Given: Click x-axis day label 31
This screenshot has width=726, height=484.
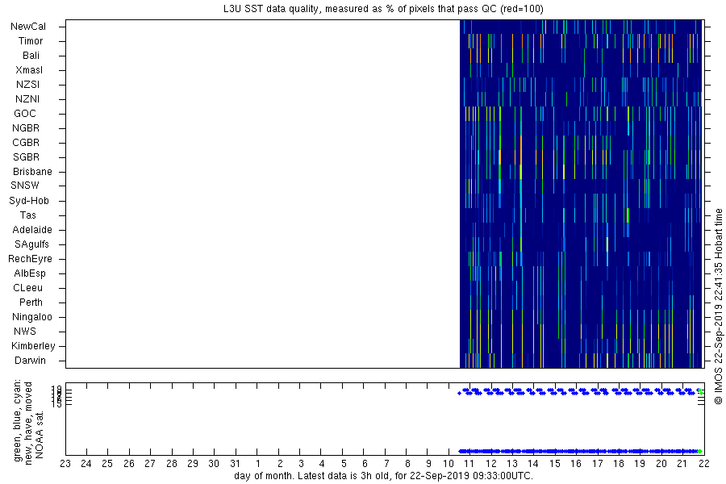Looking at the screenshot, I should 236,464.
